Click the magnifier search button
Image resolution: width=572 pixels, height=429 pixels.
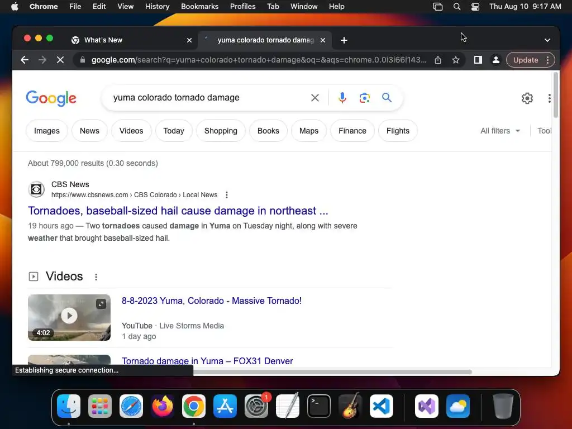click(x=387, y=97)
